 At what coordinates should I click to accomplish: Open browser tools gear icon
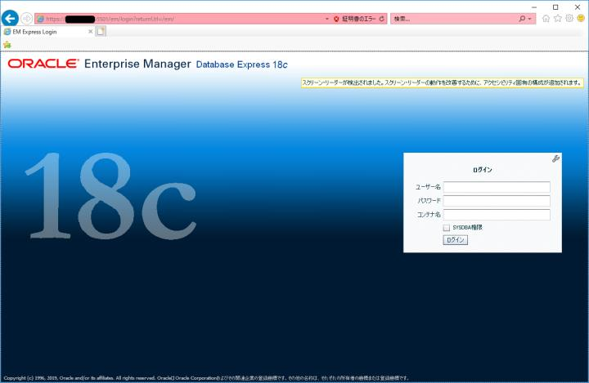pos(569,19)
